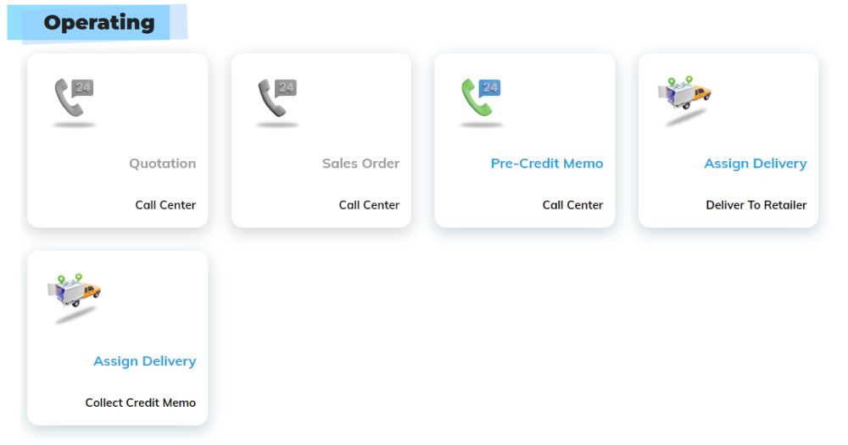Click the Deliver To Retailer label

tap(756, 205)
